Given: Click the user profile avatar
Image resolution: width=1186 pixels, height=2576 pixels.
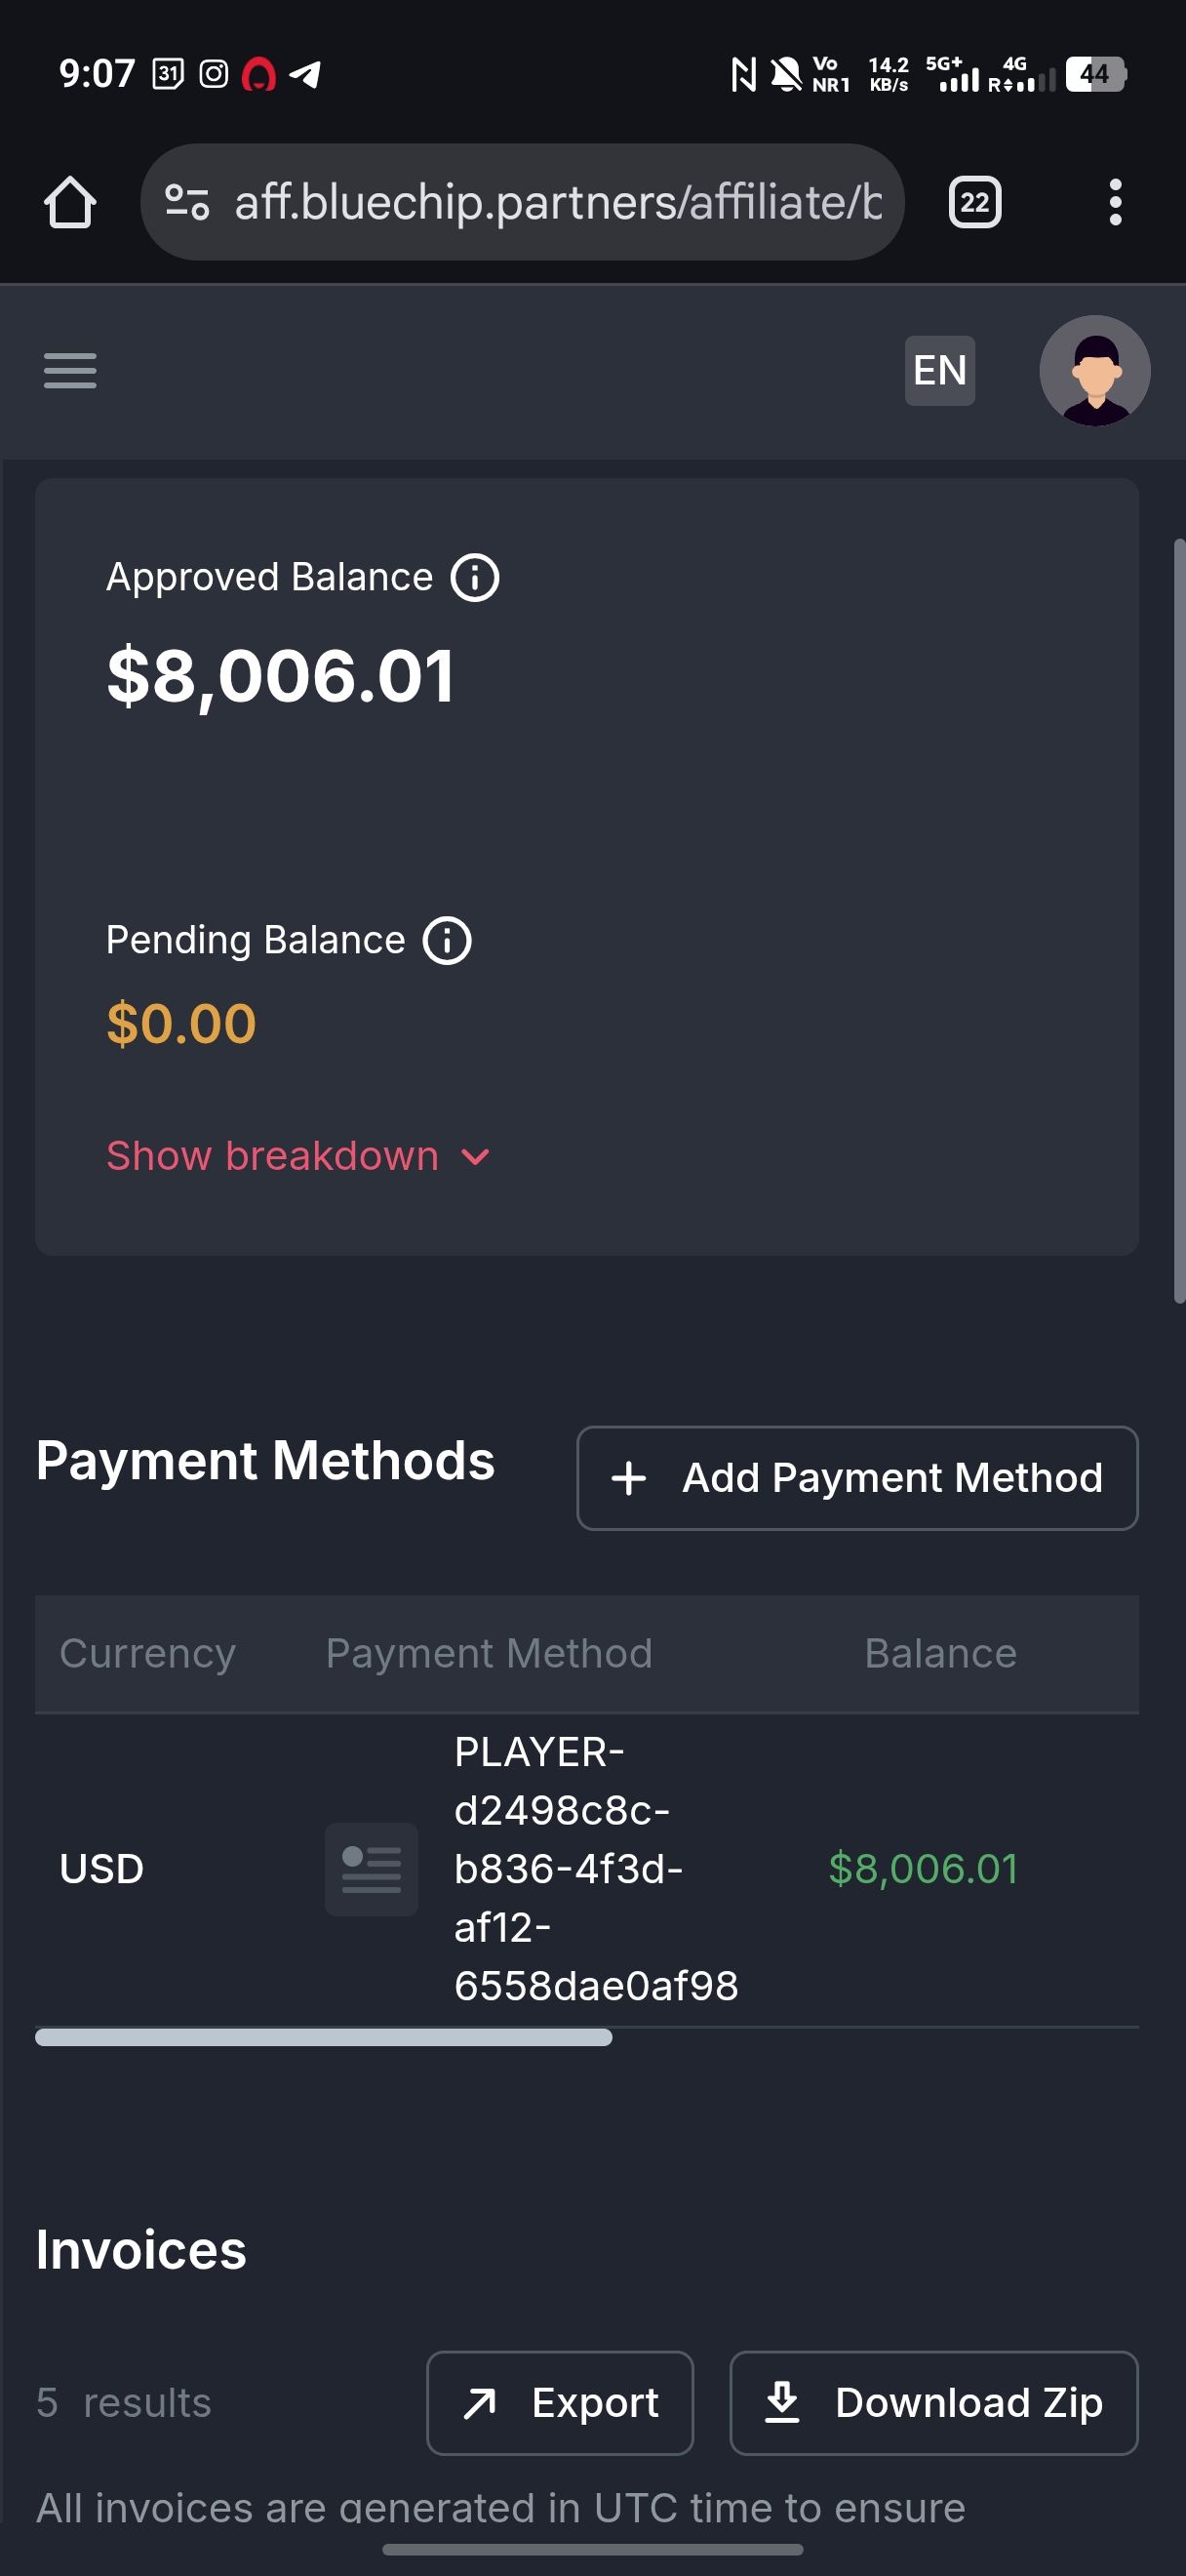Looking at the screenshot, I should (1094, 370).
